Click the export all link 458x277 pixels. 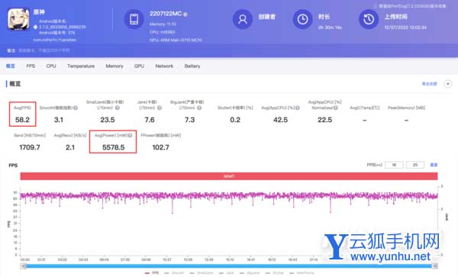[429, 84]
